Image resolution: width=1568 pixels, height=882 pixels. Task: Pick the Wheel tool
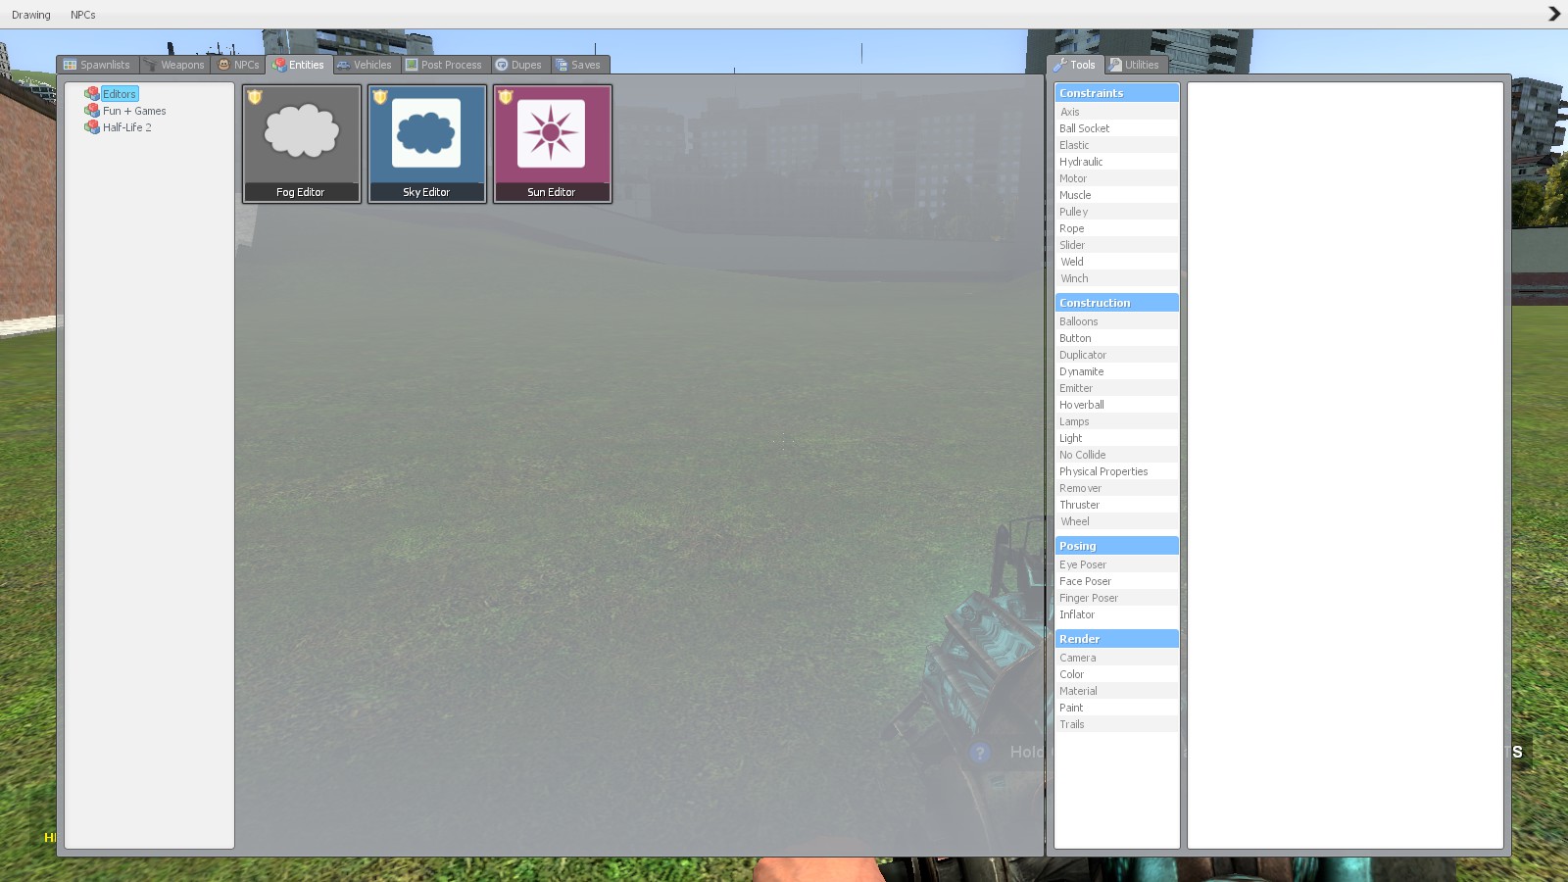[1116, 521]
